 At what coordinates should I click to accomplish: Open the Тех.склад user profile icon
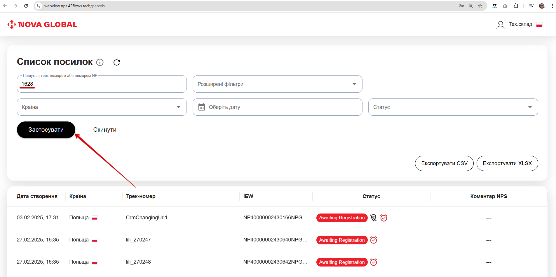point(500,25)
